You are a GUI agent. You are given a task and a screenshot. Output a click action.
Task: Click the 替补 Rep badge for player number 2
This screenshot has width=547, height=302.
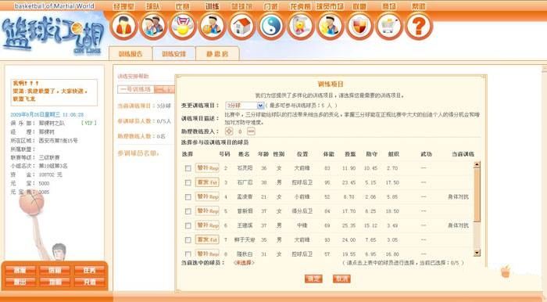tap(207, 168)
